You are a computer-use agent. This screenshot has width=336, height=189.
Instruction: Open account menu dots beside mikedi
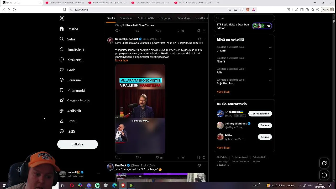[99, 174]
